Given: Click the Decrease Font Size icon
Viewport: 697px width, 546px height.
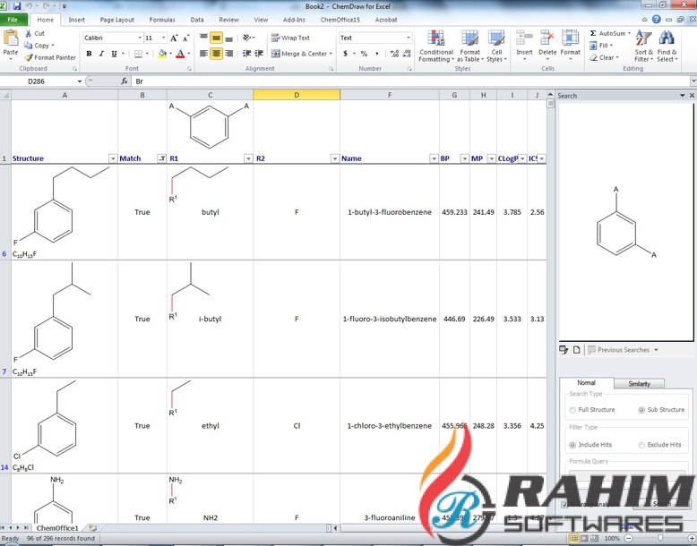Looking at the screenshot, I should pos(185,38).
